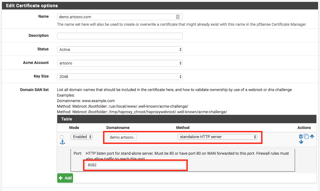Click the Port field containing 8082

(136, 165)
